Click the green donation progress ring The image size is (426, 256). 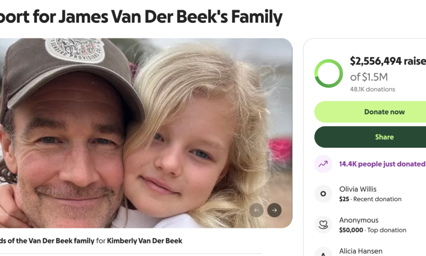328,73
